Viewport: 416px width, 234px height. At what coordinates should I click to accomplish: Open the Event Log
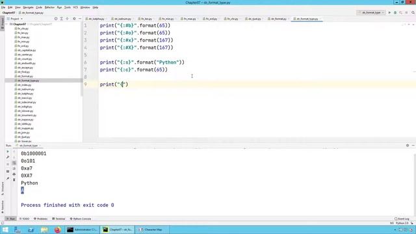click(x=402, y=219)
